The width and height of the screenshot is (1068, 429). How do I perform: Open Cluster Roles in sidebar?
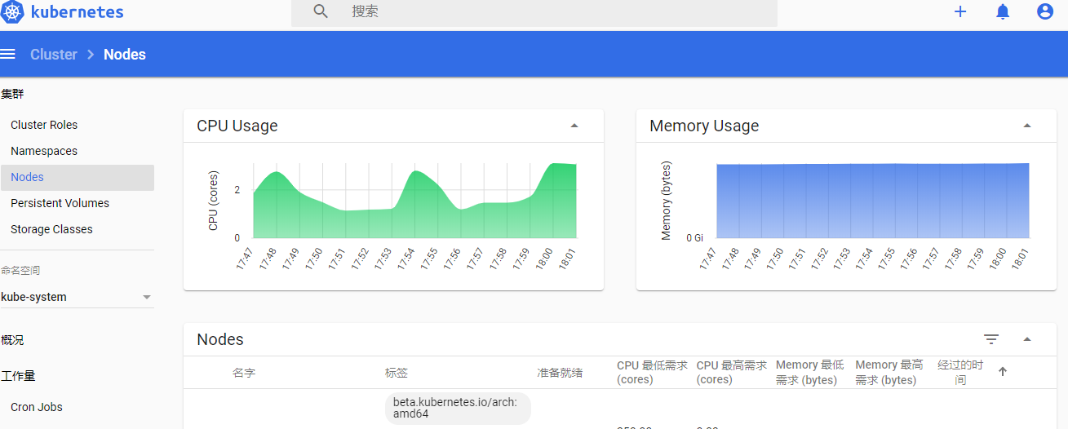[44, 125]
